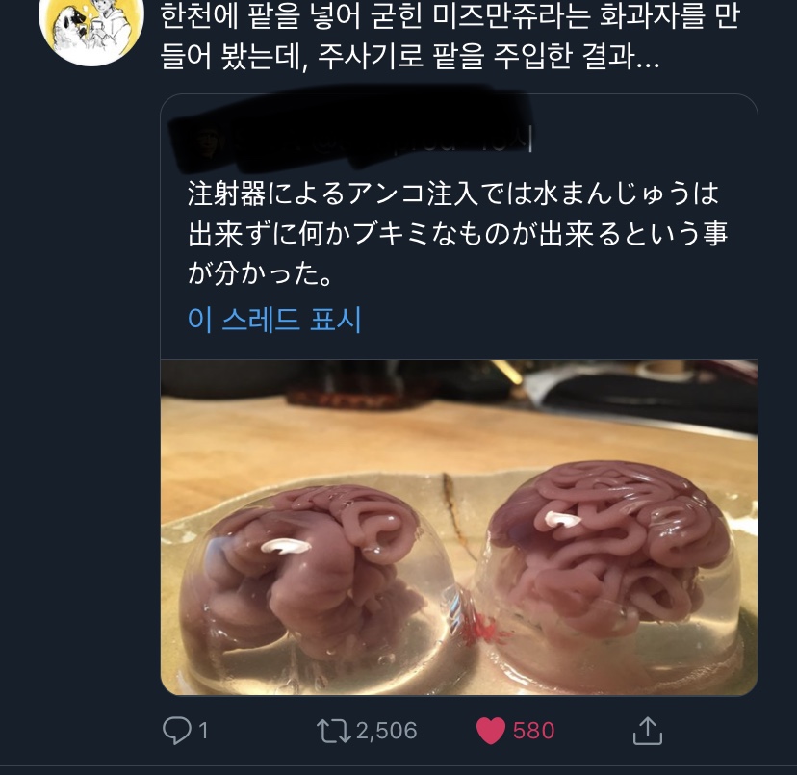Click the reply count '1'
Viewport: 797px width, 775px height.
(x=203, y=732)
